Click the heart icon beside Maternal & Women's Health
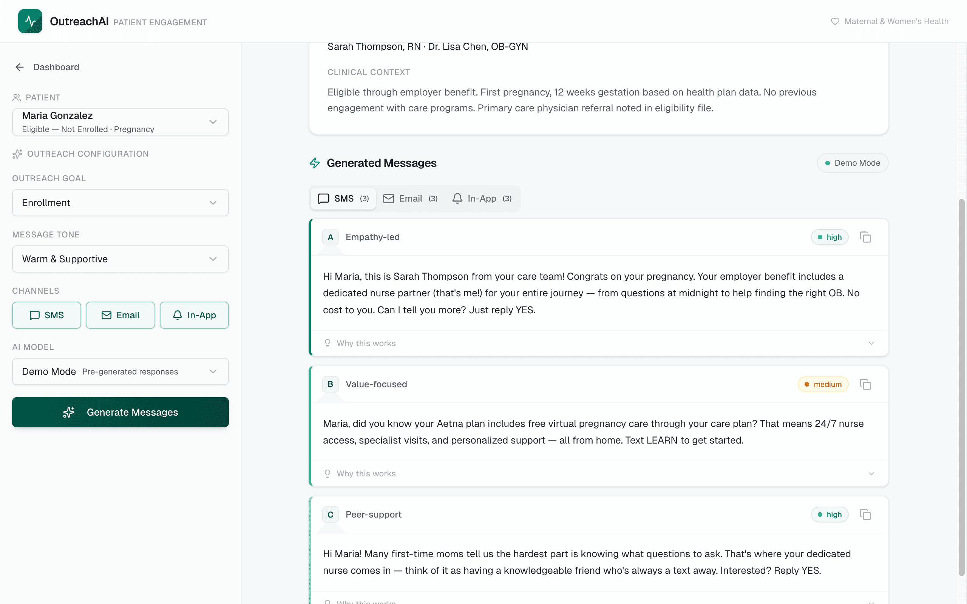Screen dimensions: 967x604 click(835, 21)
